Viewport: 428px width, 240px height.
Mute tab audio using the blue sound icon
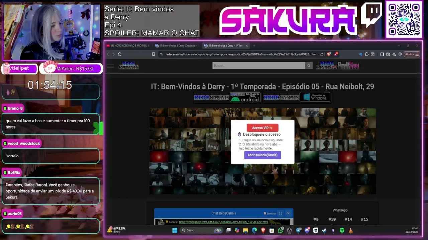point(360,54)
